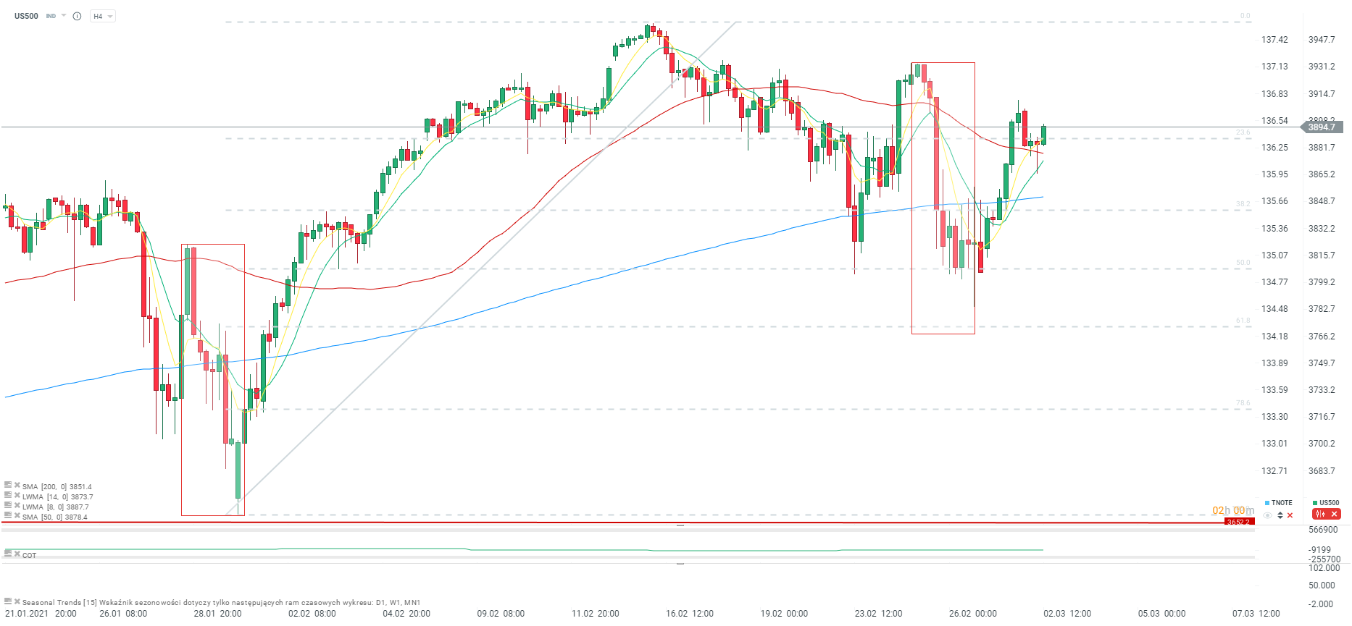Open SMA 200 indicator settings icon

(x=8, y=486)
